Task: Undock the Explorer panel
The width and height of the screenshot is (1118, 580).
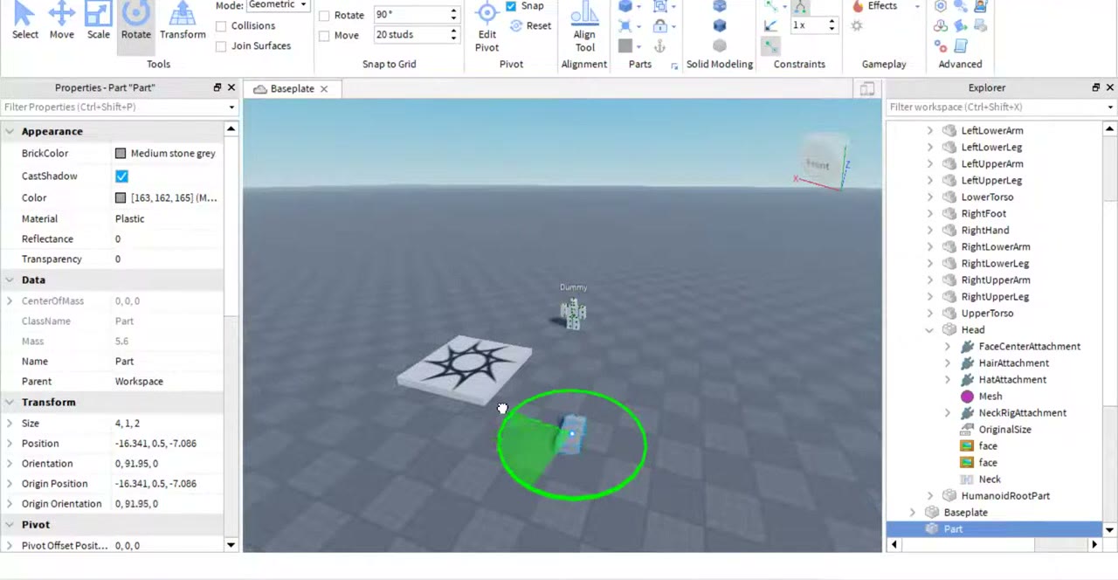Action: coord(1096,87)
